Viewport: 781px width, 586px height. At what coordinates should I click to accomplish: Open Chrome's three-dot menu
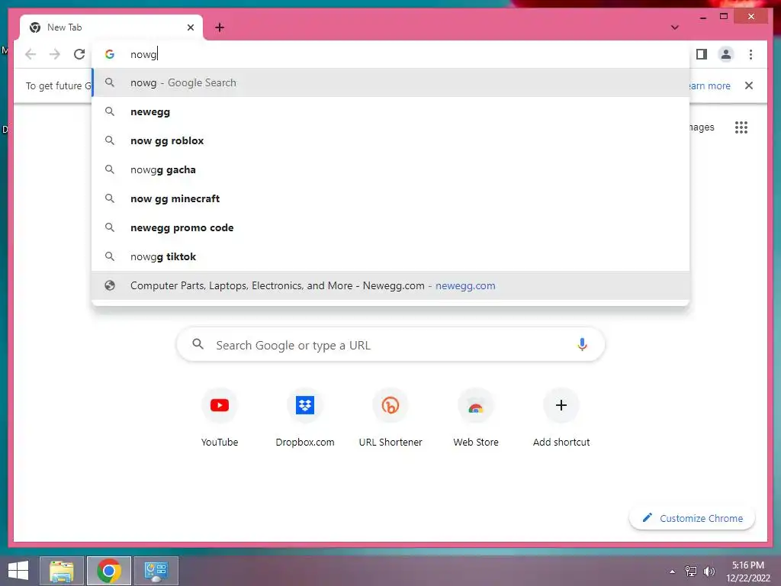[750, 54]
